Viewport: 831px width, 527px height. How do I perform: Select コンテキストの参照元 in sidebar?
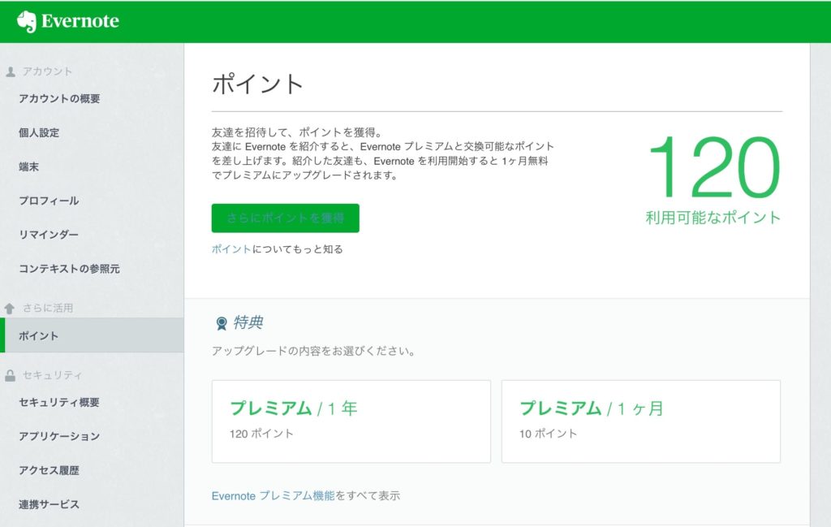pyautogui.click(x=70, y=269)
